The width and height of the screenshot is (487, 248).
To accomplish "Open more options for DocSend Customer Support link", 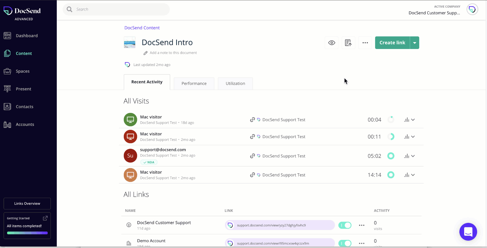I will click(x=362, y=225).
